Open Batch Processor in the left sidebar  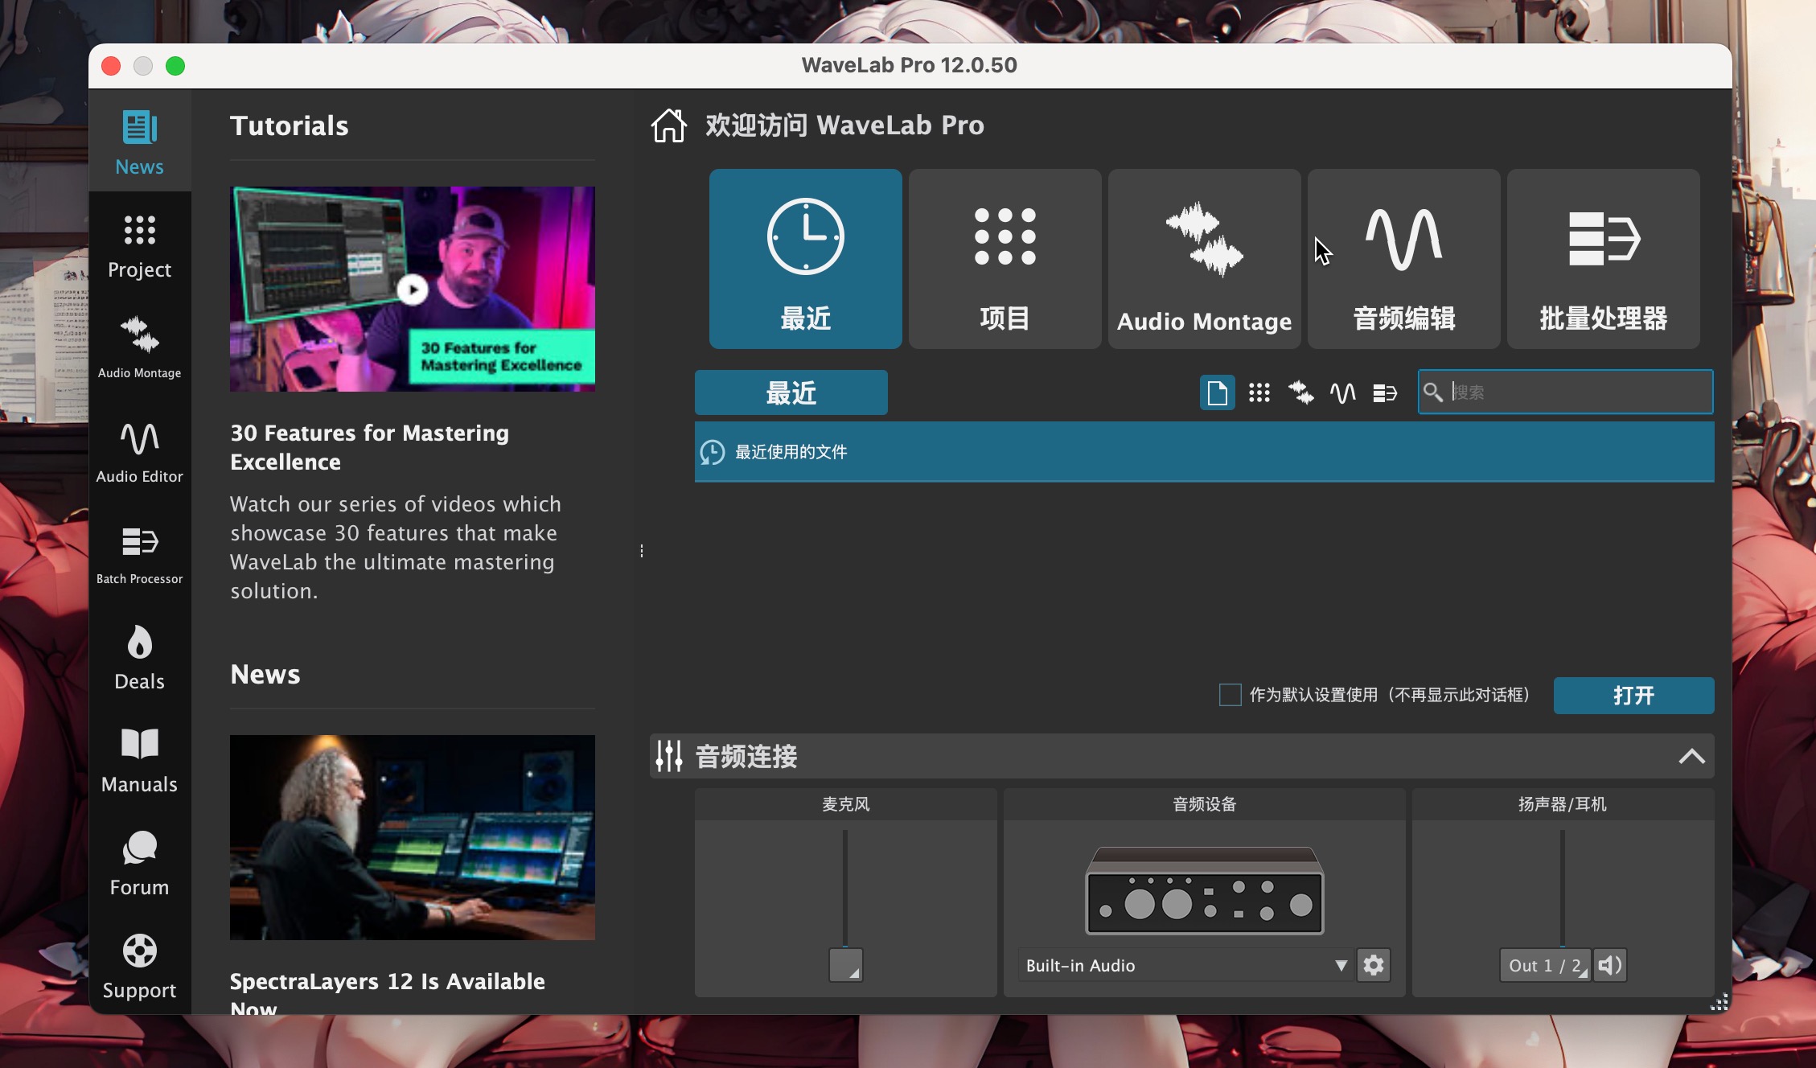click(139, 555)
